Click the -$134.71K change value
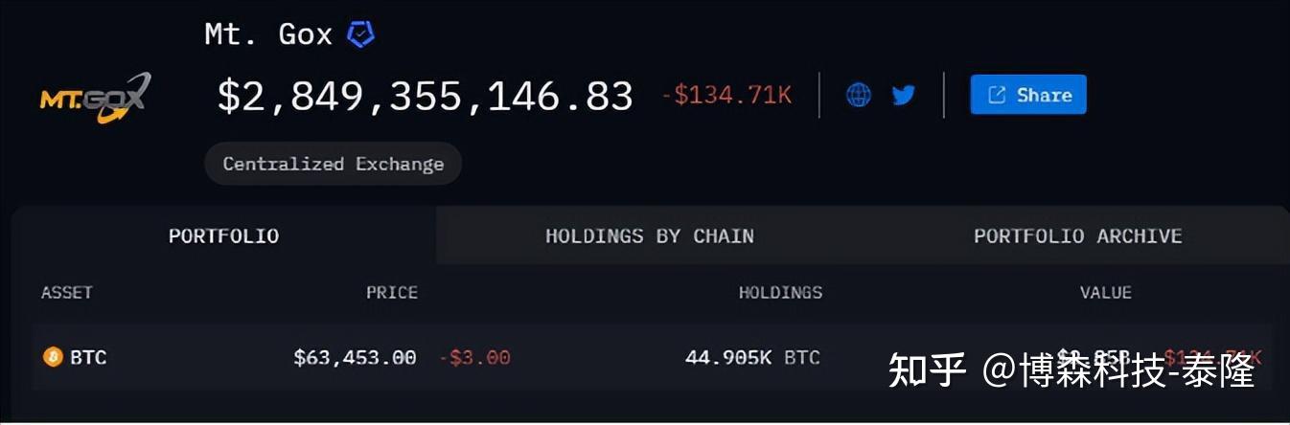This screenshot has height=425, width=1290. pyautogui.click(x=727, y=95)
